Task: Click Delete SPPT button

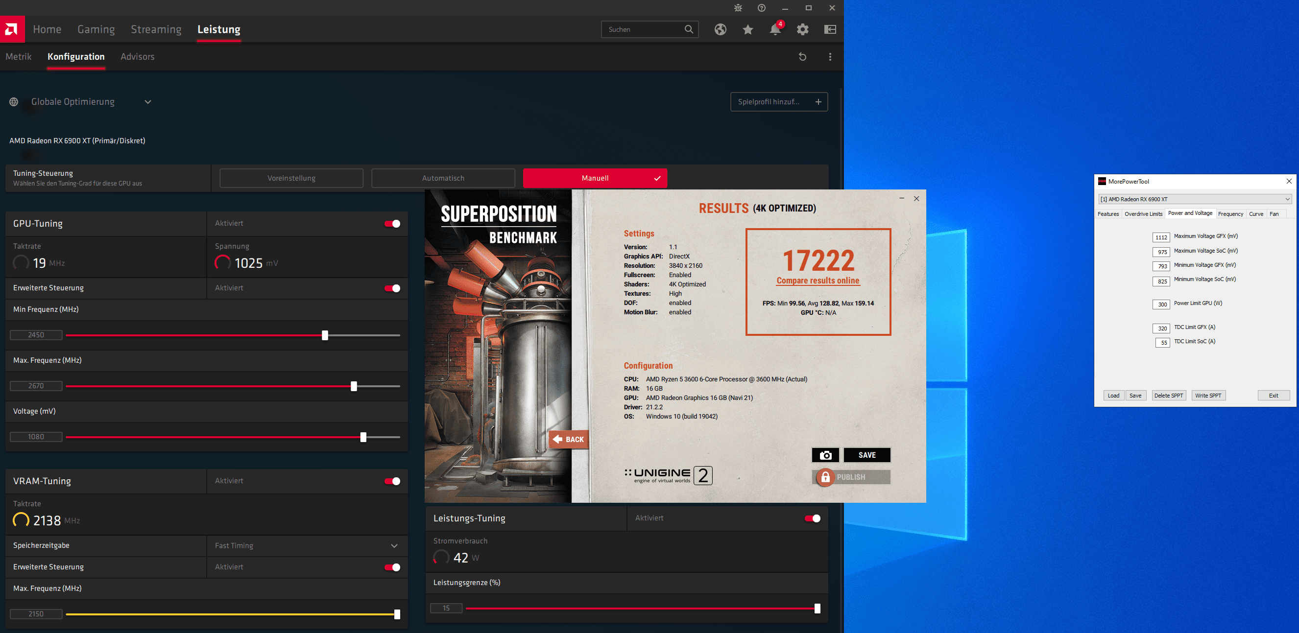Action: (x=1168, y=396)
